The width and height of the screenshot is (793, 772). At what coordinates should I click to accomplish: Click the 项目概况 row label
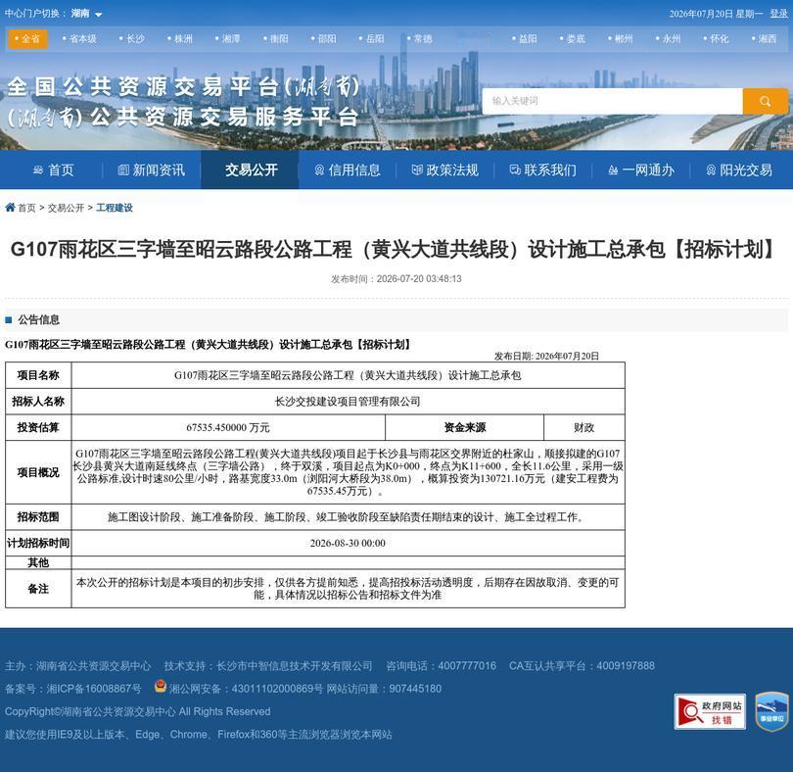(38, 472)
